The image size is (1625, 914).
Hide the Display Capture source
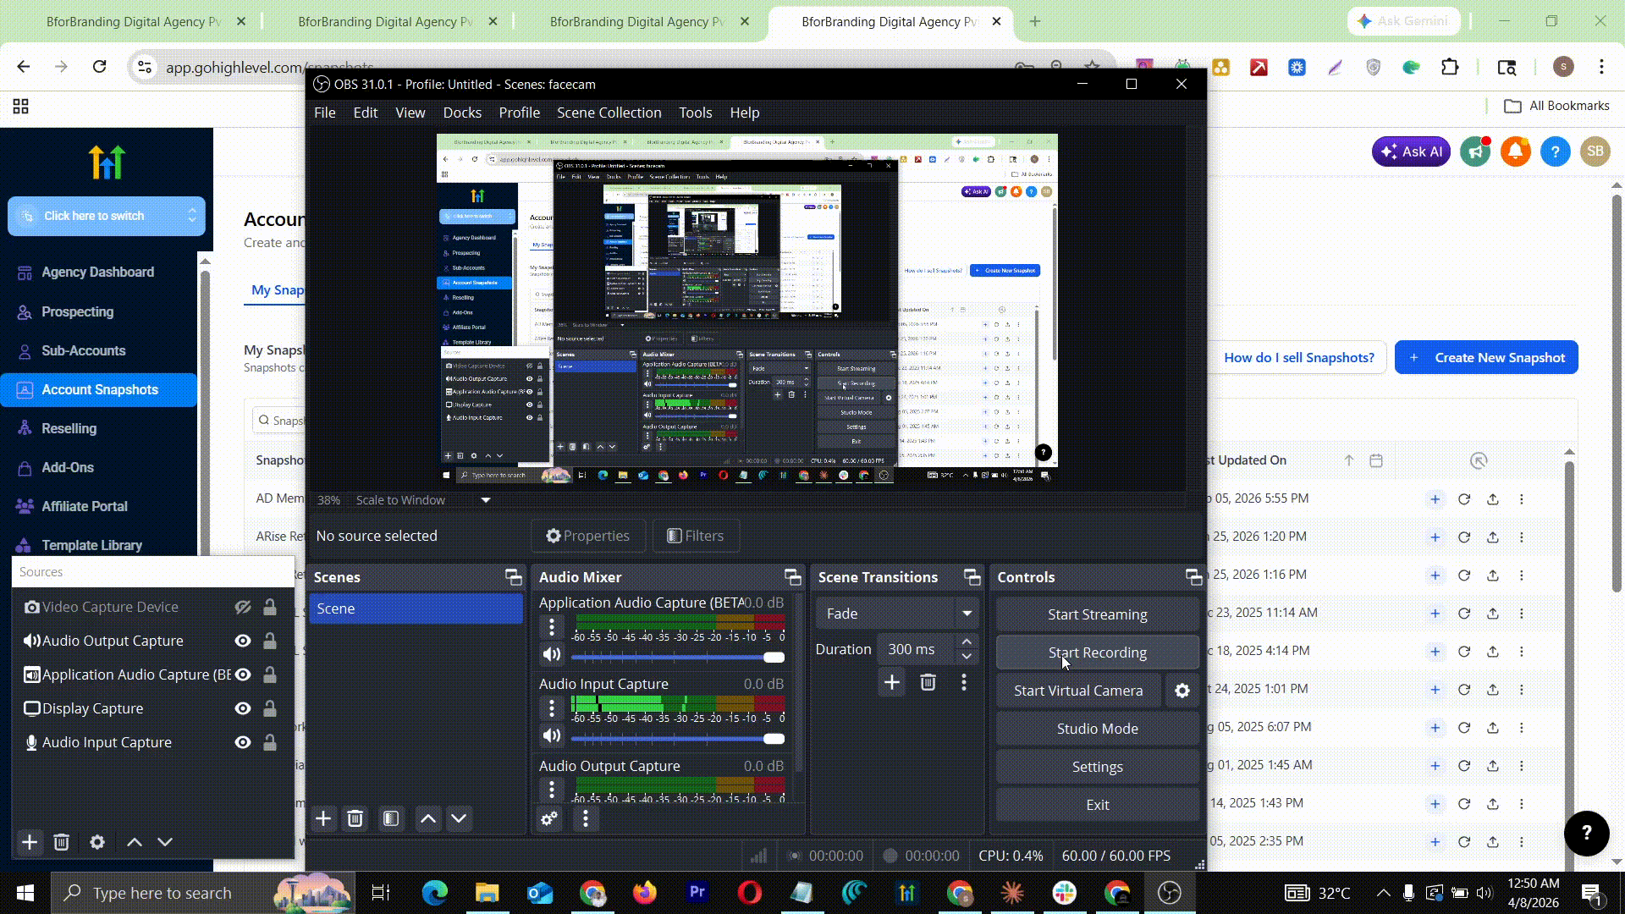(x=243, y=708)
